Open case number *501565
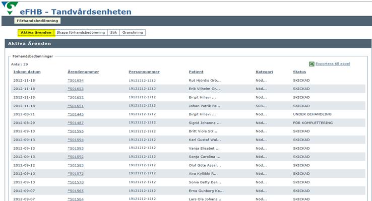Image resolution: width=372 pixels, height=201 pixels. coord(76,190)
